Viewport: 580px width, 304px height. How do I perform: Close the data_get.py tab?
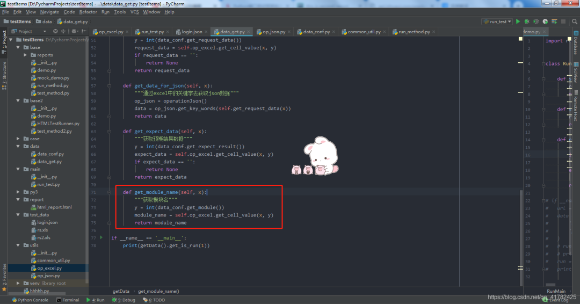tap(248, 32)
